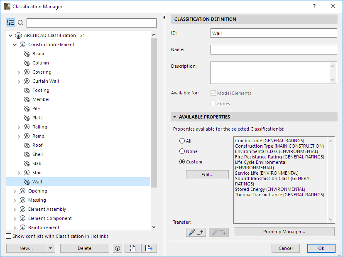
Task: Select the None properties radio button
Action: (x=182, y=151)
